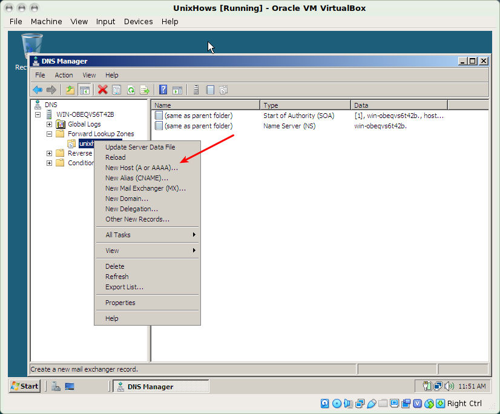Click the Forward arrow in DNS Manager toolbar
Viewport: 500px width, 414px height.
51,90
